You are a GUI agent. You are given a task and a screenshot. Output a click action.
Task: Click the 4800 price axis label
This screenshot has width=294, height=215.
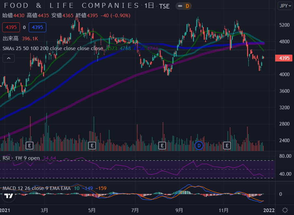click(284, 41)
